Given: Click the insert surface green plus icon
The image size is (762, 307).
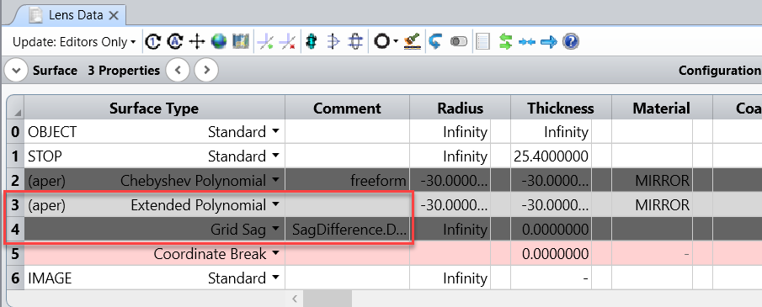Looking at the screenshot, I should (265, 42).
